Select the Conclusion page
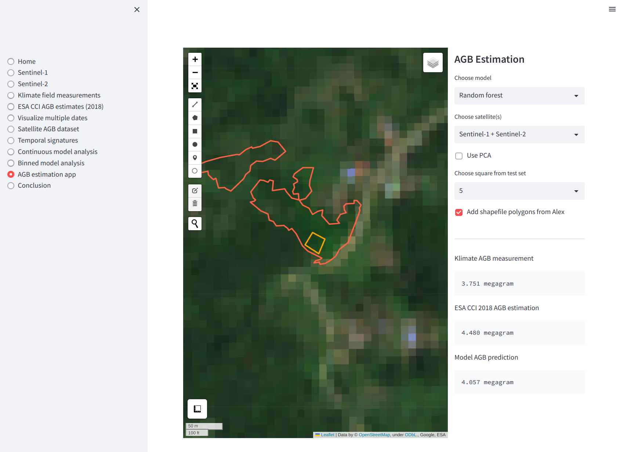 coord(29,185)
